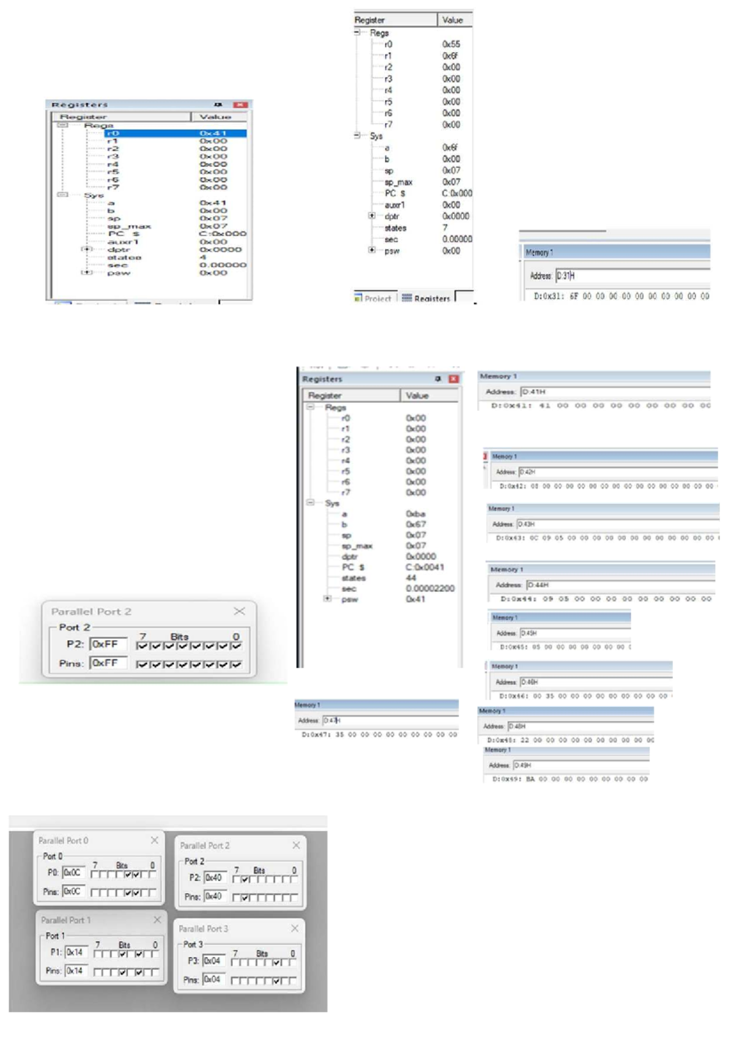Close the Registers panel with a 0xba
This screenshot has height=1037, width=734.
tap(454, 379)
